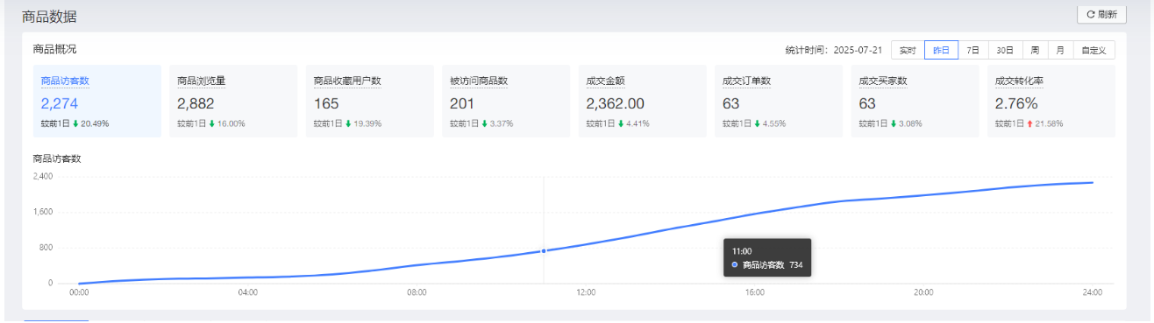Select the 实时 time range tab
This screenshot has width=1154, height=323.
pyautogui.click(x=908, y=50)
